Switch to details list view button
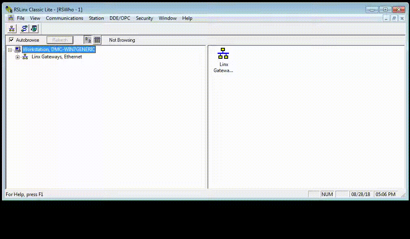Image resolution: width=410 pixels, height=239 pixels. (97, 40)
